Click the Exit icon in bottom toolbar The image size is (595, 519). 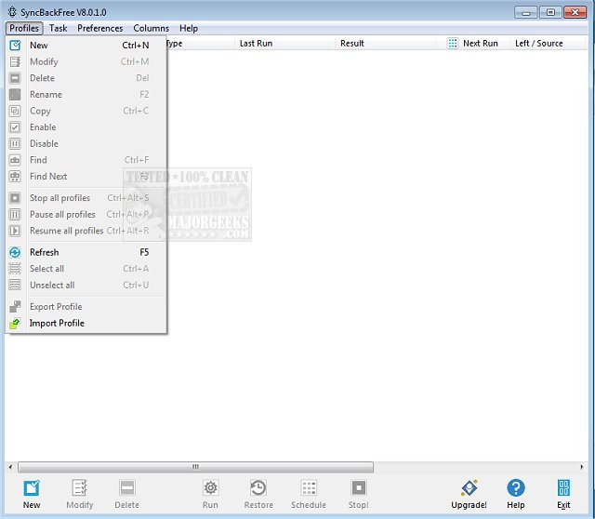563,487
